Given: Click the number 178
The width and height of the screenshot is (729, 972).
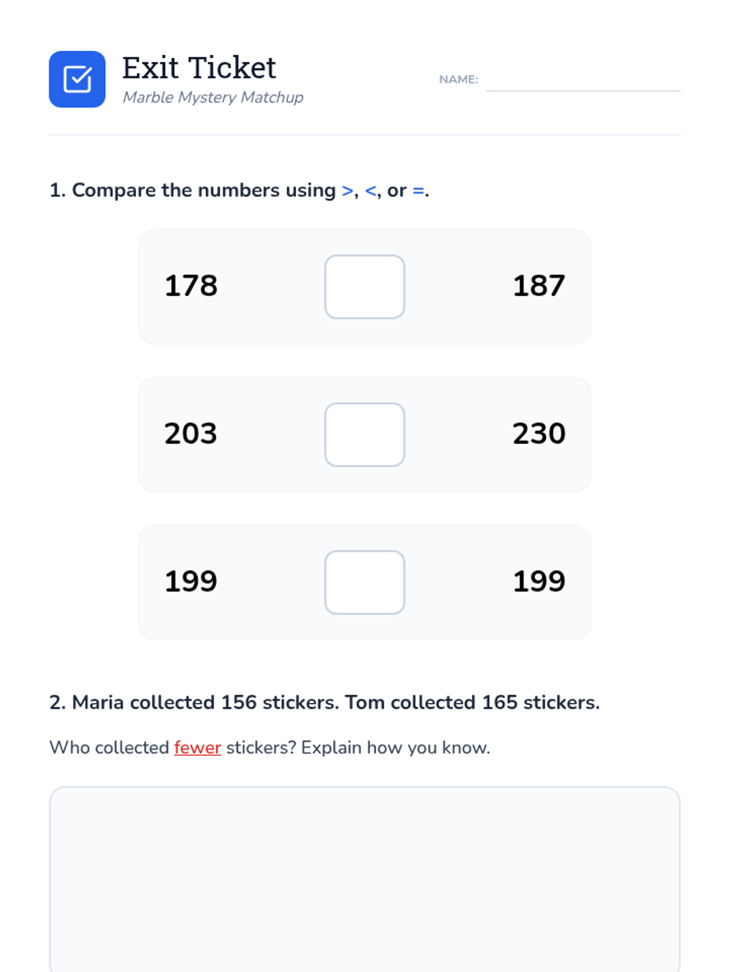Looking at the screenshot, I should (191, 286).
